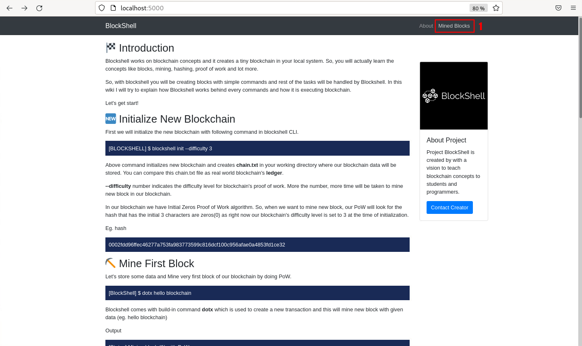Click the blockshell init command code block

257,148
